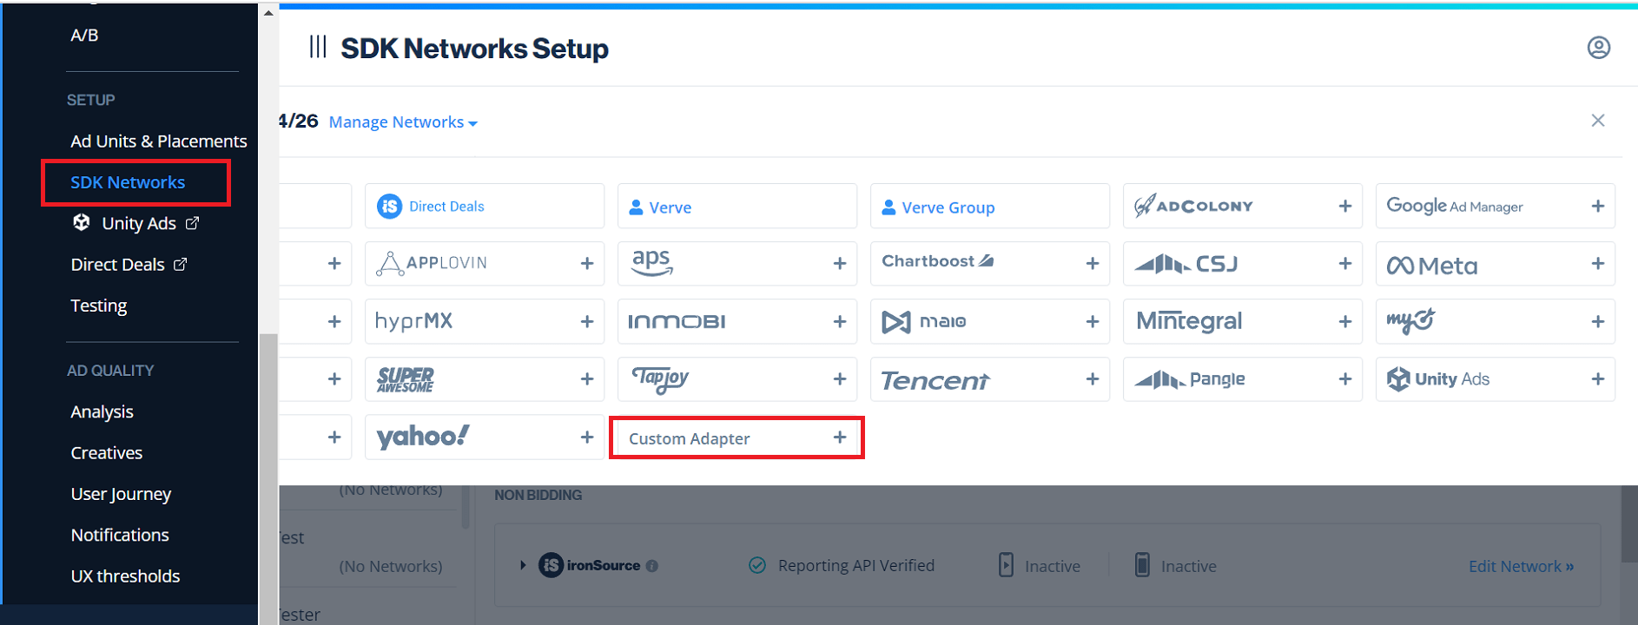Image resolution: width=1638 pixels, height=625 pixels.
Task: Open User Journey in sidebar
Action: [x=121, y=494]
